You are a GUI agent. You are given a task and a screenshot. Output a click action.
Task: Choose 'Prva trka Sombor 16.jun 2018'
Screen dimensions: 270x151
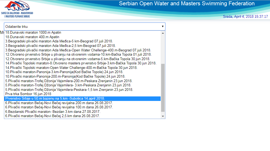tap(28, 94)
